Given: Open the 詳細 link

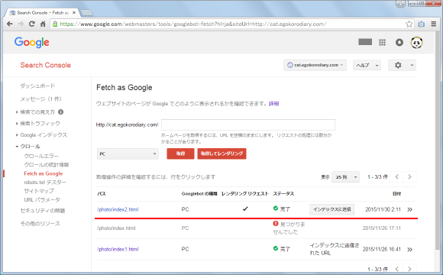Looking at the screenshot, I should [x=273, y=104].
